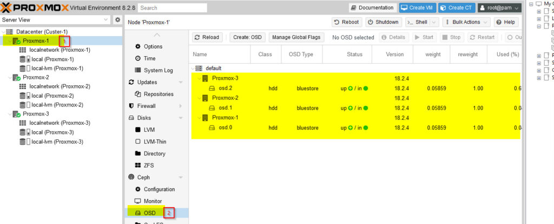Click Create CT button
The height and width of the screenshot is (224, 554).
(457, 8)
